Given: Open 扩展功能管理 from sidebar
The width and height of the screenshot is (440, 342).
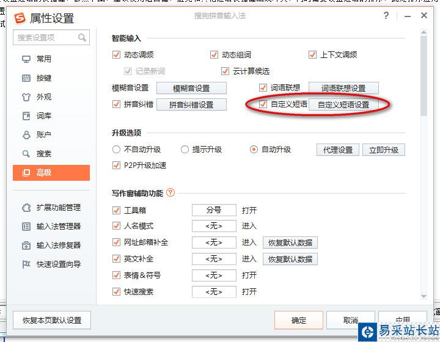Looking at the screenshot, I should tap(51, 208).
